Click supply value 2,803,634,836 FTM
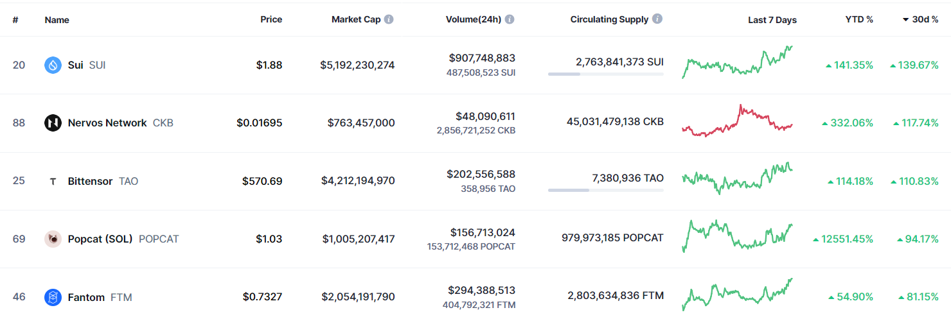 [x=616, y=296]
